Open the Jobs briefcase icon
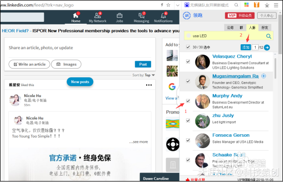The image size is (283, 182). 119,16
